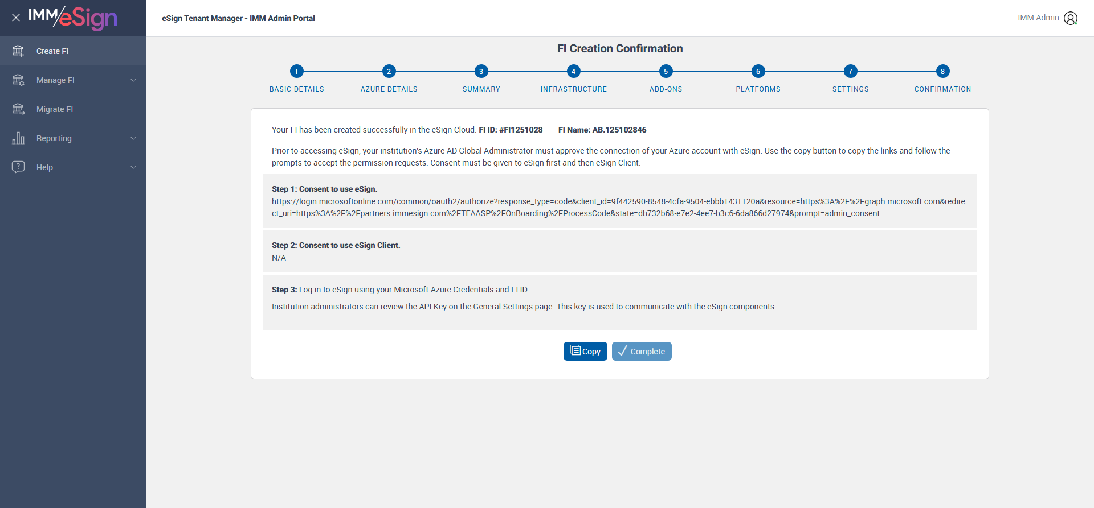Image resolution: width=1094 pixels, height=508 pixels.
Task: Click the IMM eSign logo
Action: point(73,18)
